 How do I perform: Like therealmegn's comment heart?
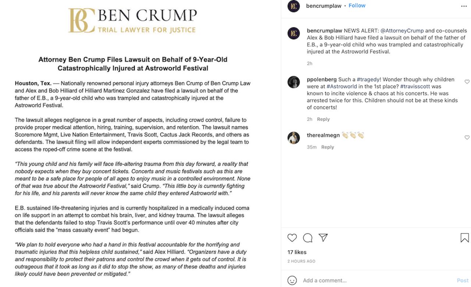467,137
